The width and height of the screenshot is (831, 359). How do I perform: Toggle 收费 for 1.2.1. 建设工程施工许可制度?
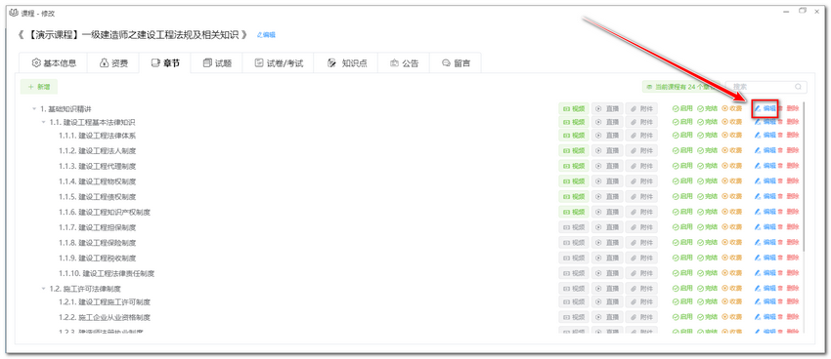tap(732, 301)
